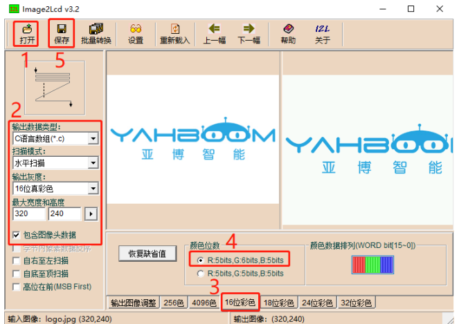Toggle 自底至顶扫描 checkbox
Image resolution: width=459 pixels, height=324 pixels.
pos(17,274)
